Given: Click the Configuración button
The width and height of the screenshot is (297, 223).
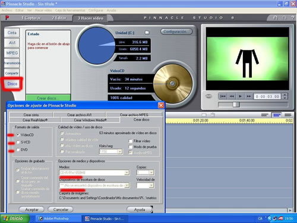Looking at the screenshot, I should click(176, 32).
